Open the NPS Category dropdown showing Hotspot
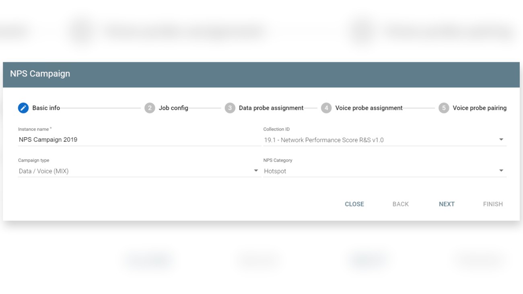 [x=382, y=171]
